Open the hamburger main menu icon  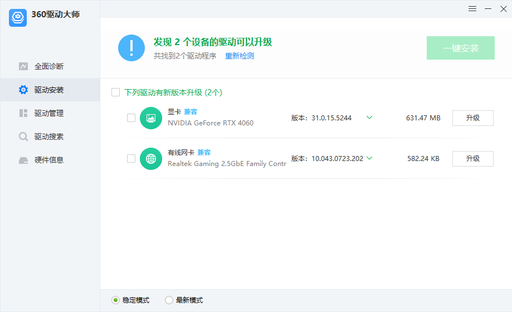(x=472, y=9)
